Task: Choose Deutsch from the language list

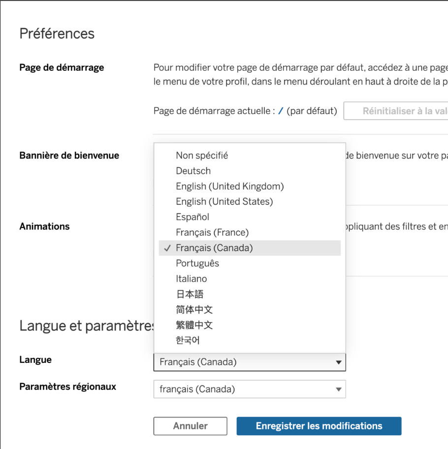Action: point(193,171)
